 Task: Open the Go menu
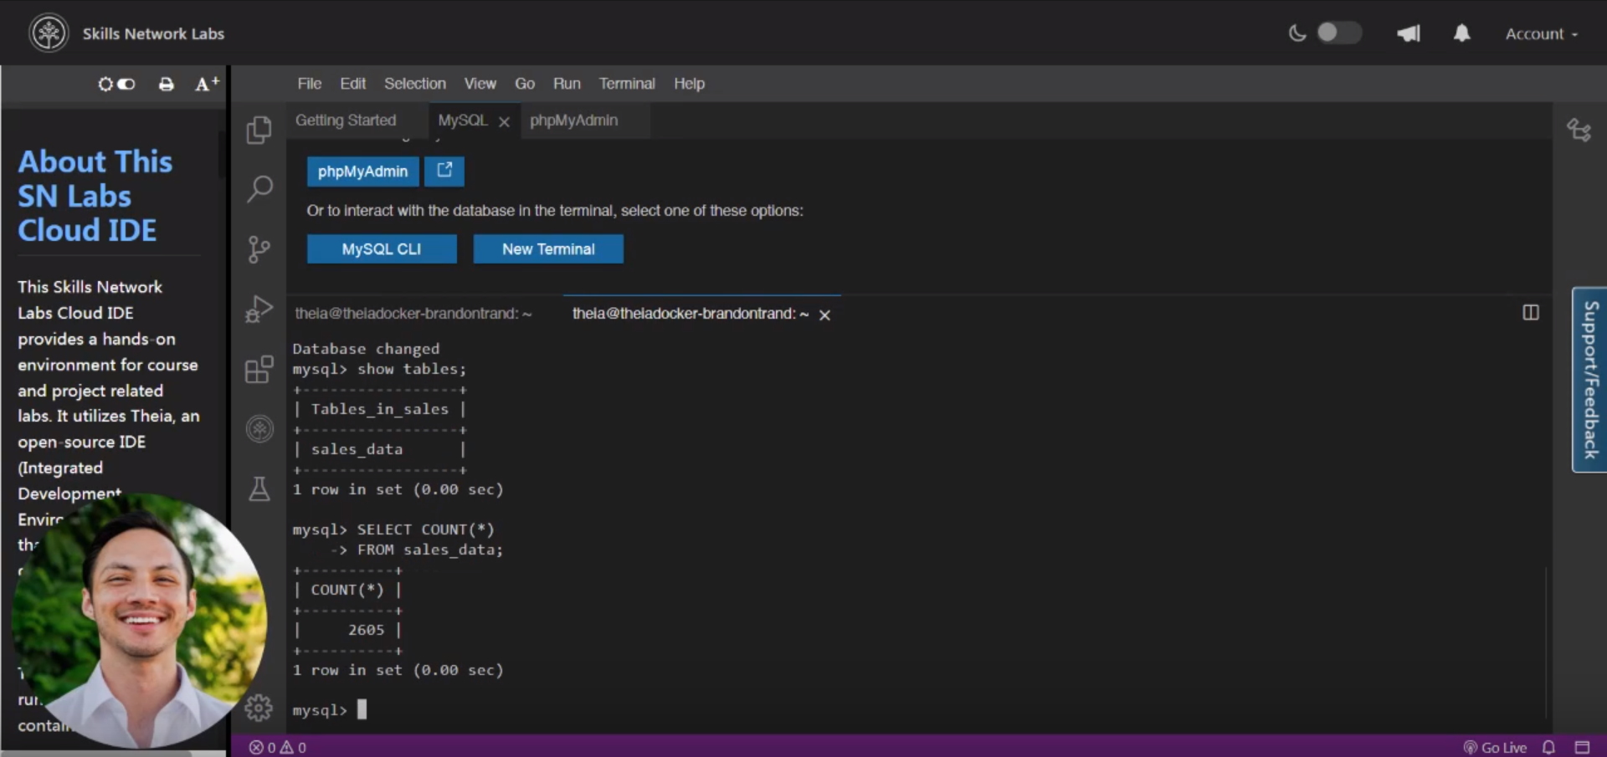click(x=525, y=84)
